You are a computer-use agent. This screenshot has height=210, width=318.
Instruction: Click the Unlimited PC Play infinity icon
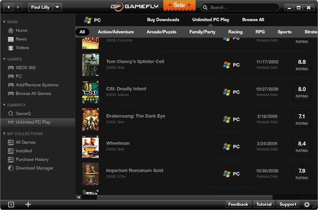point(11,122)
